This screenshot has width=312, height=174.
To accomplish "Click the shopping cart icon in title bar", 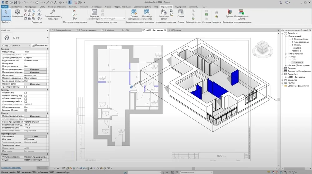I will 281,2.
